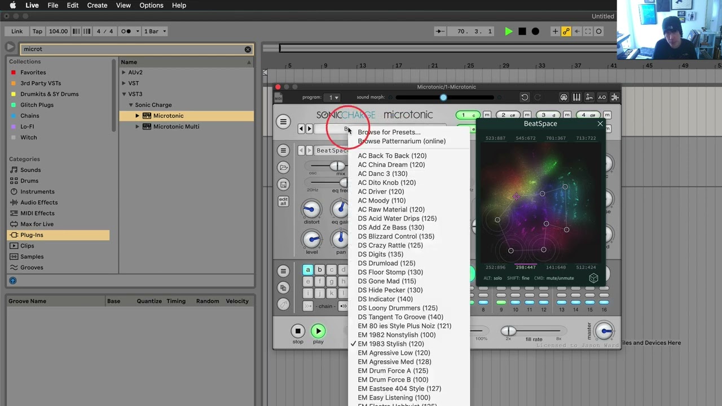Open the Apple menu
Viewport: 722px width, 406px height.
[12, 5]
